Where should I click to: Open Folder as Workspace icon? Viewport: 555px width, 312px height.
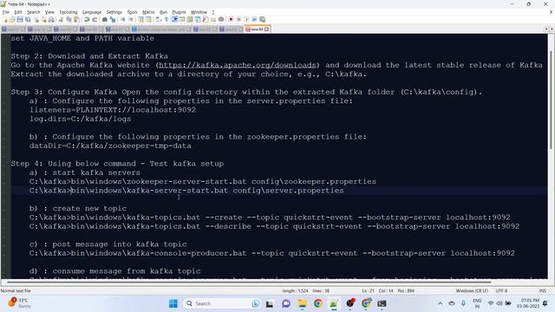click(x=213, y=19)
